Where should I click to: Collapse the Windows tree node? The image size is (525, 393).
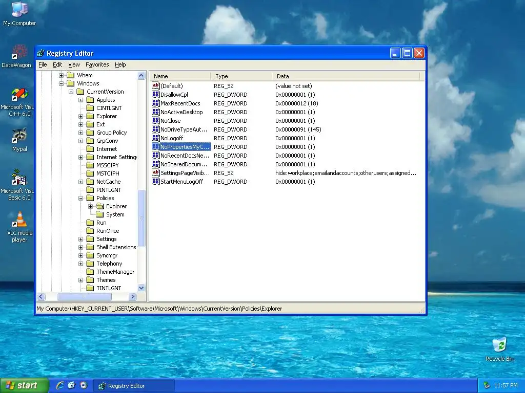tap(62, 83)
